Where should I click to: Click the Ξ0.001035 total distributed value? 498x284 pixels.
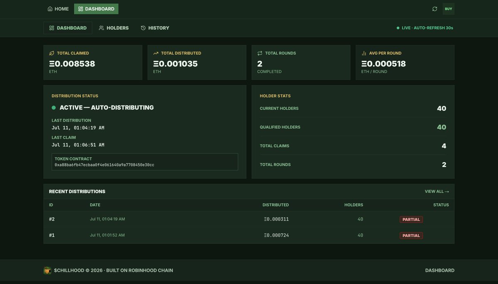(x=176, y=64)
